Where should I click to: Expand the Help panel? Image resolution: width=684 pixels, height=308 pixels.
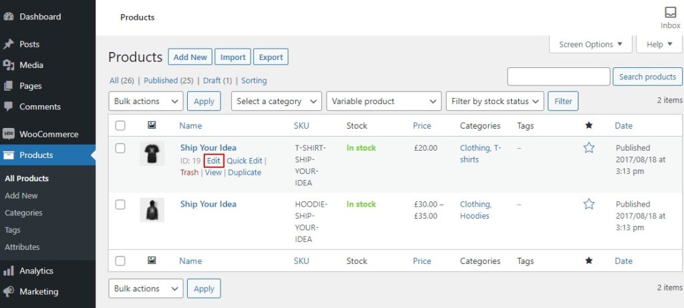pyautogui.click(x=659, y=45)
